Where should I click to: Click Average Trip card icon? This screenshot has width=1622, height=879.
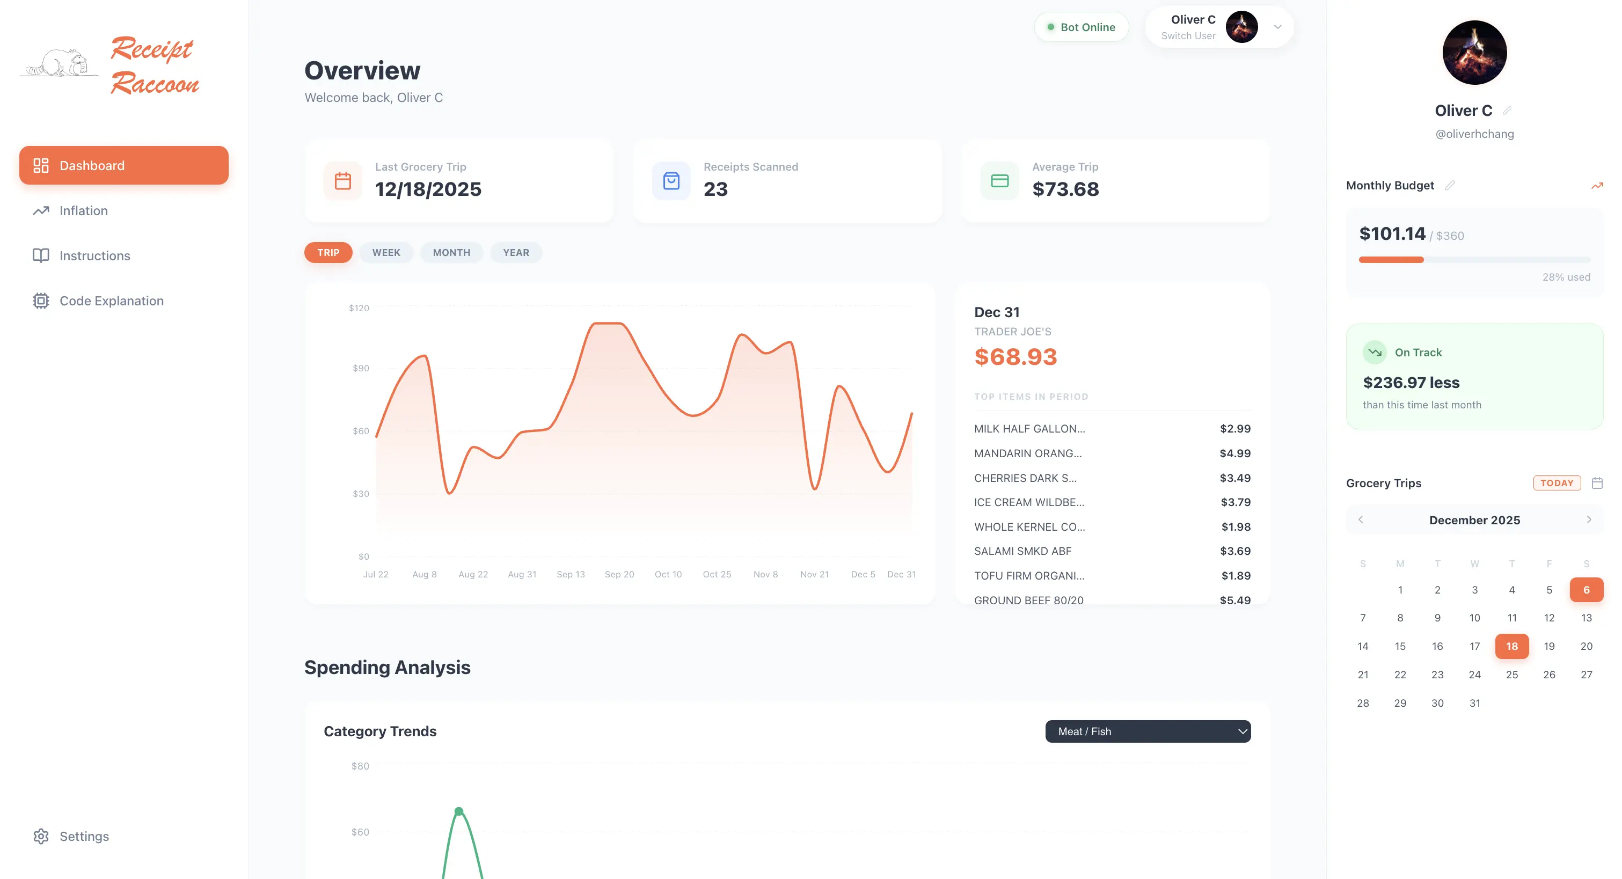pyautogui.click(x=999, y=181)
